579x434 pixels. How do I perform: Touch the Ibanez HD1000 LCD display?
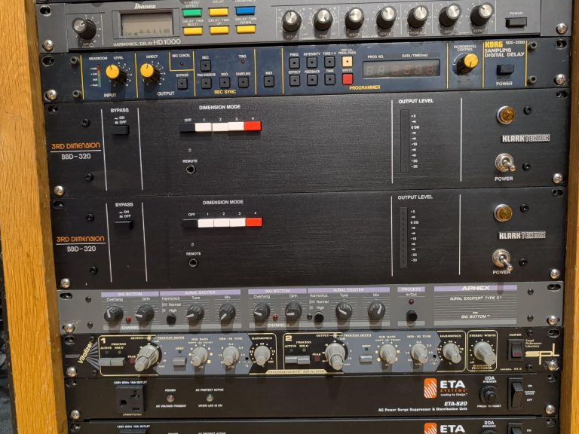click(x=146, y=25)
